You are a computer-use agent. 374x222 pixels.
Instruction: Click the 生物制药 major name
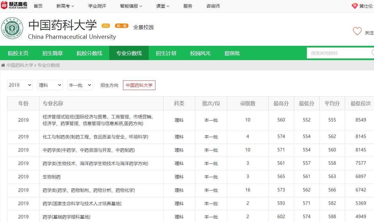pos(52,177)
